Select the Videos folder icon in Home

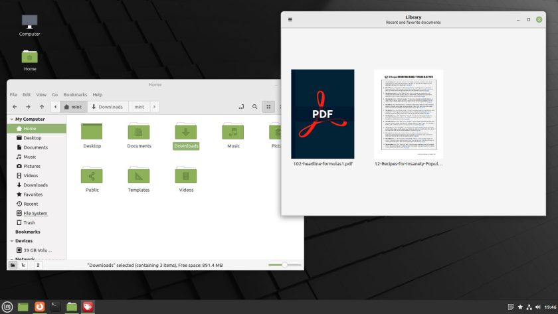tap(186, 175)
